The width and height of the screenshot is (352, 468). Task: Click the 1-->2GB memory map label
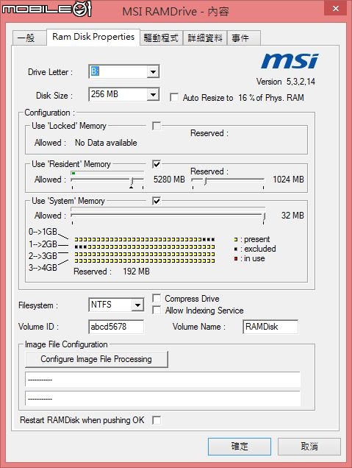43,244
